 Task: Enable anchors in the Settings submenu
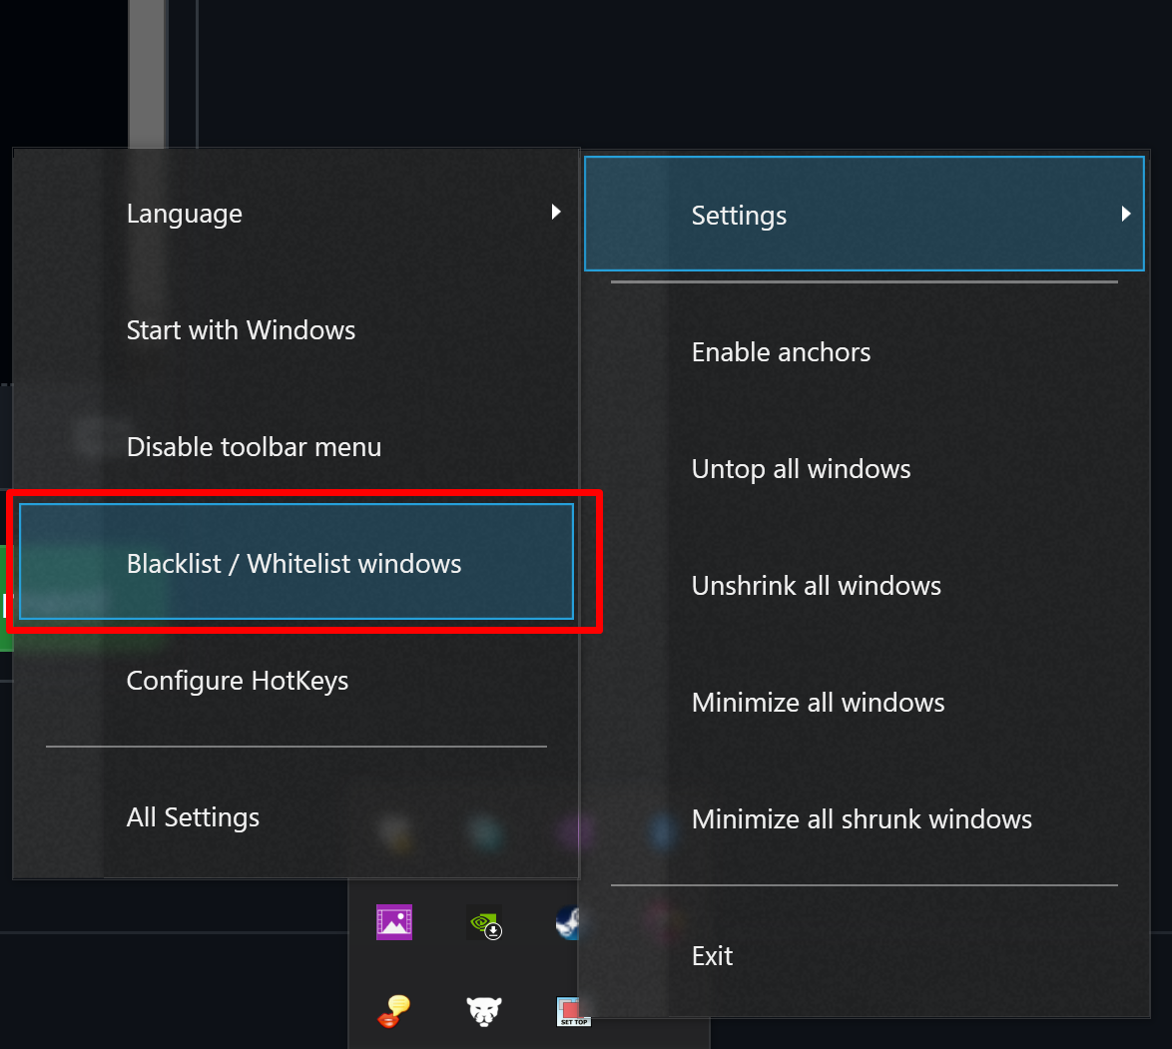(x=781, y=351)
